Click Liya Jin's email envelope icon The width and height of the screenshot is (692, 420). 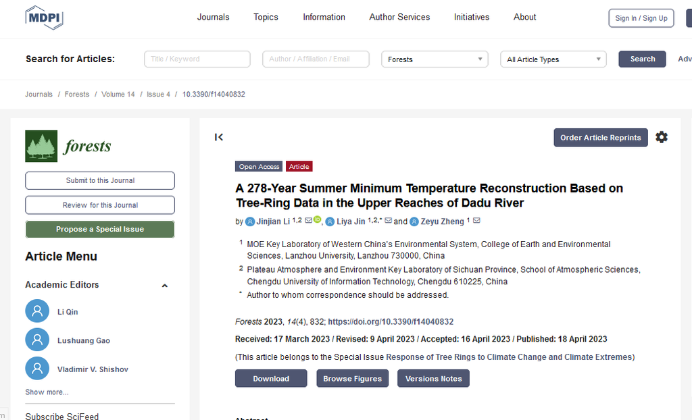coord(388,220)
